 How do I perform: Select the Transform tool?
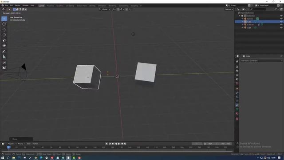[x=4, y=45]
